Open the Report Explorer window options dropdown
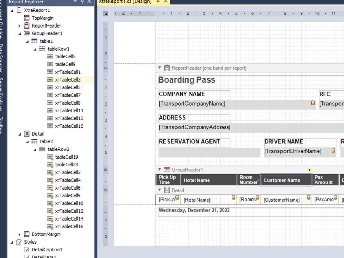Viewport: 344px width, 258px height. 74,2
